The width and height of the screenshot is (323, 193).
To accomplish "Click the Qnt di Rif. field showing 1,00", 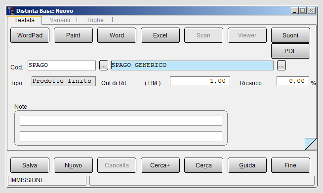I will 200,81.
